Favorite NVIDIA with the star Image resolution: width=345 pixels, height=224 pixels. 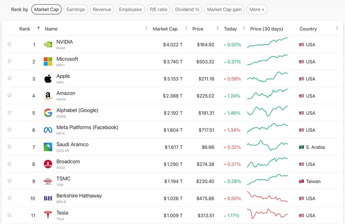(x=10, y=44)
